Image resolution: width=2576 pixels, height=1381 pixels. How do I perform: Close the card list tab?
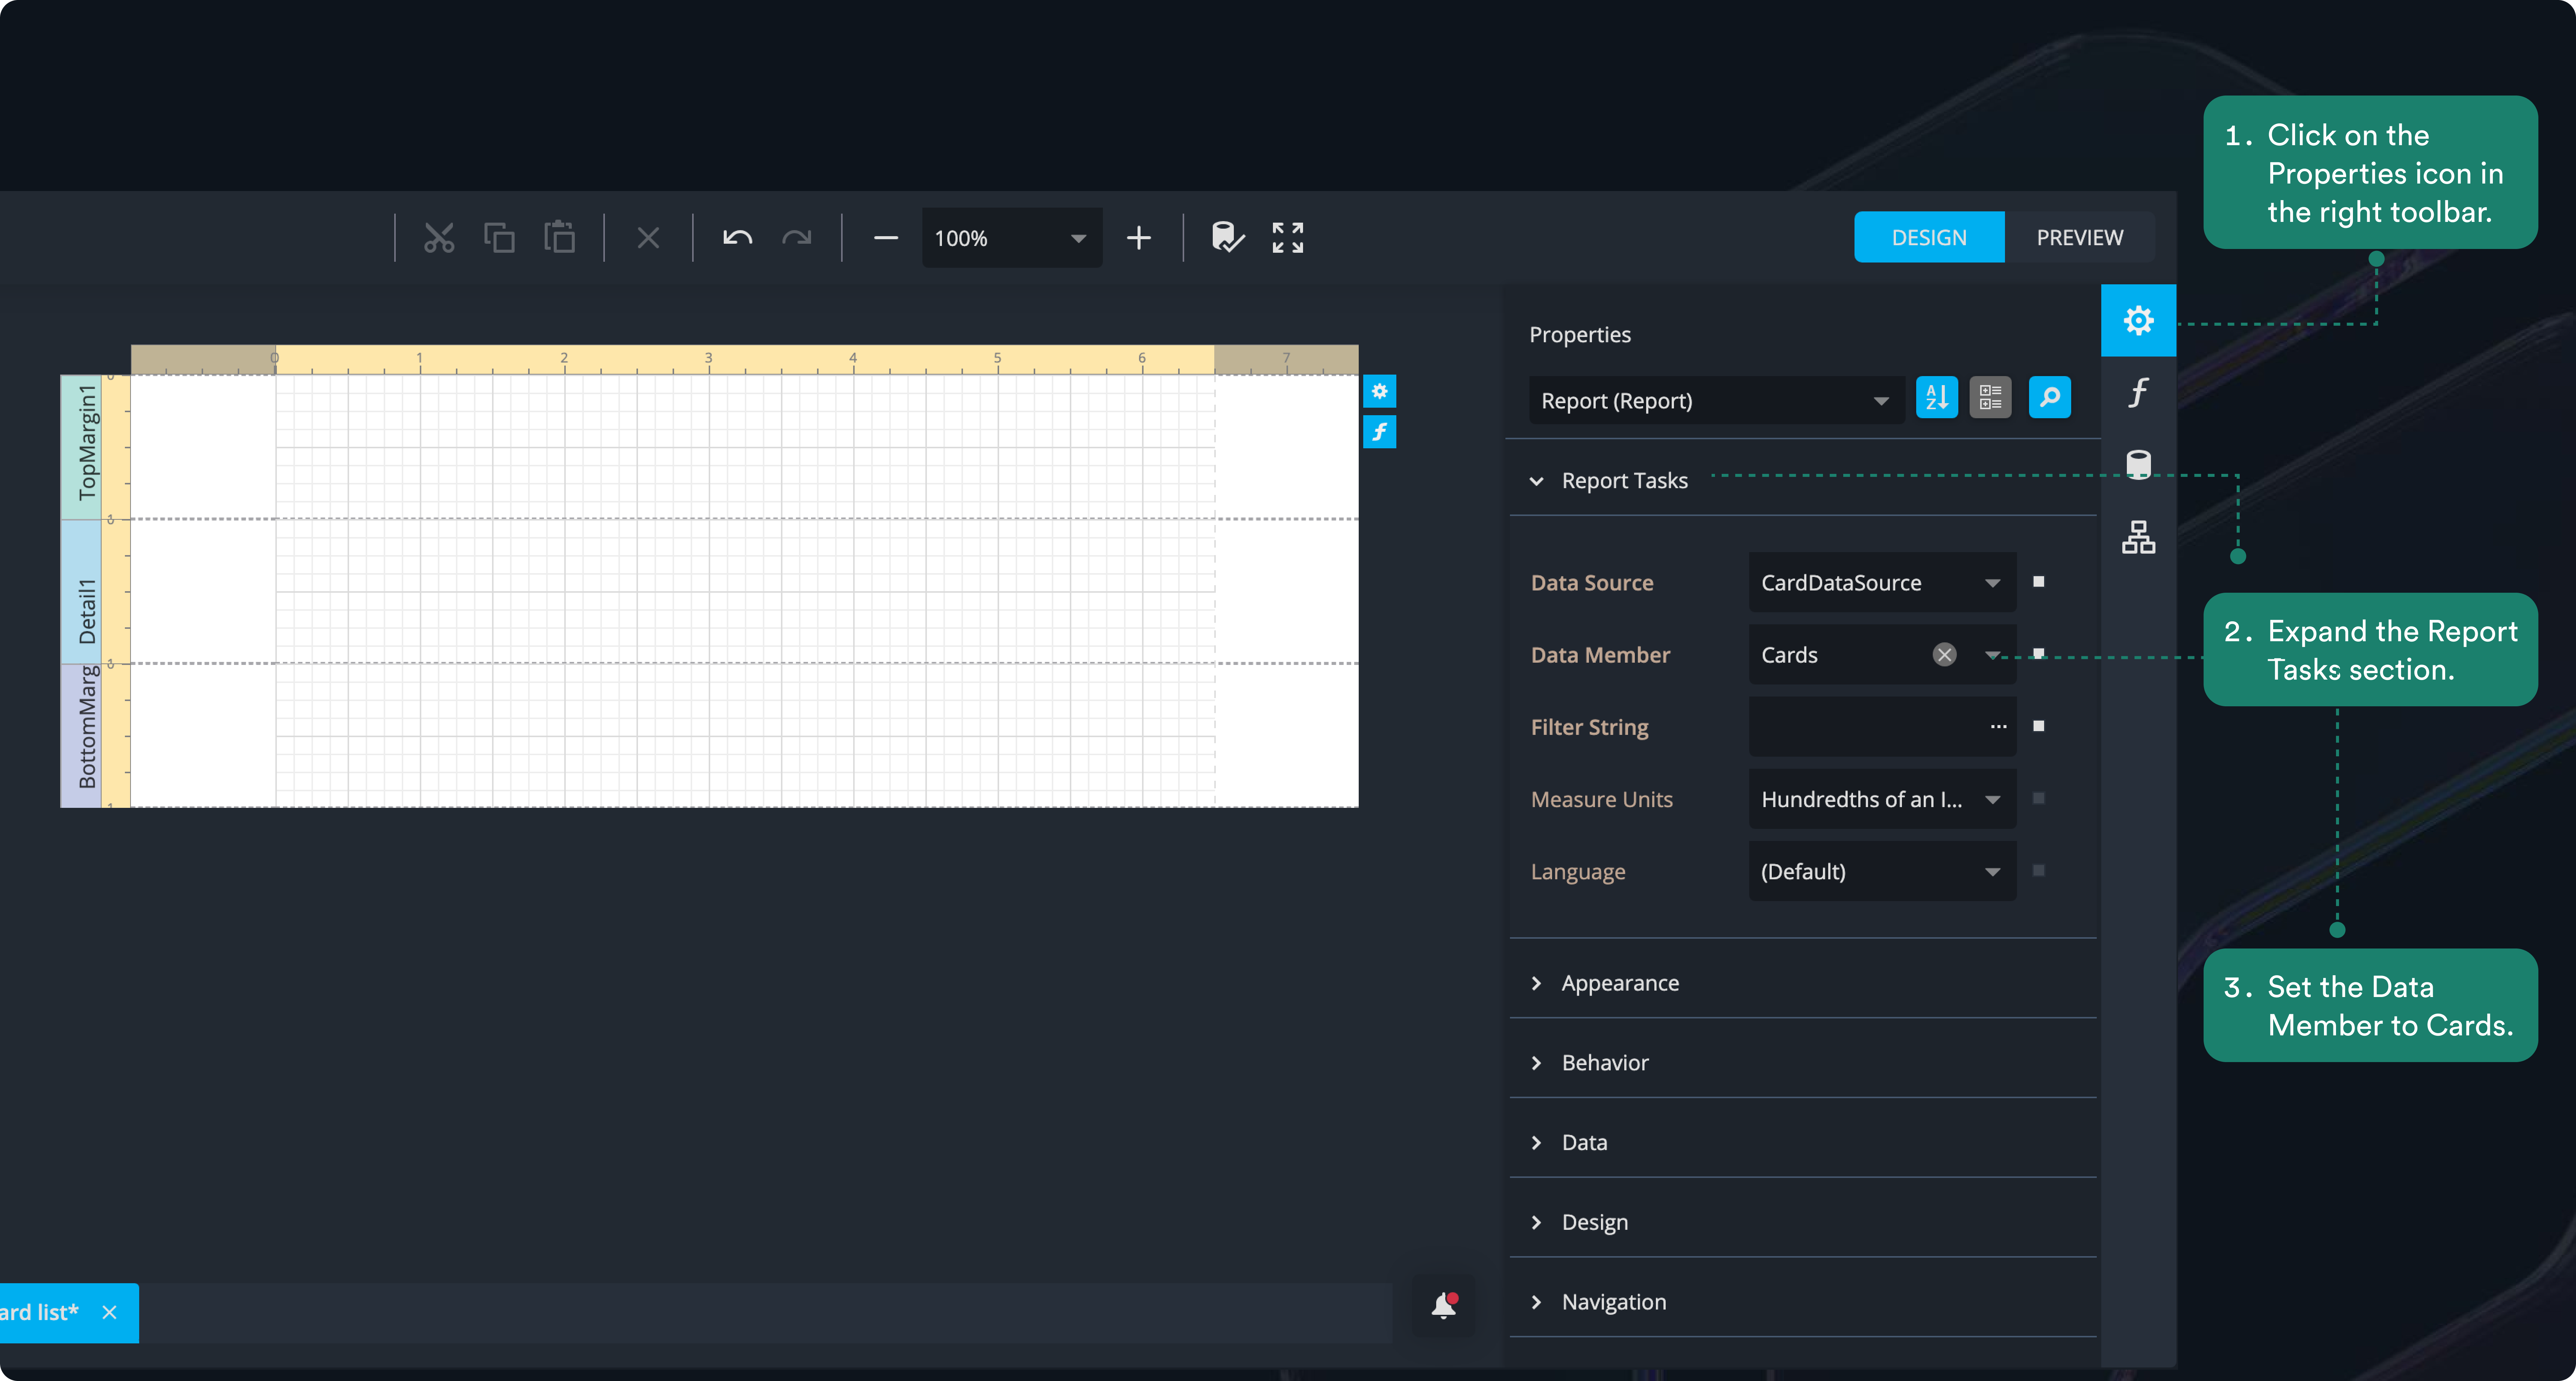(109, 1312)
